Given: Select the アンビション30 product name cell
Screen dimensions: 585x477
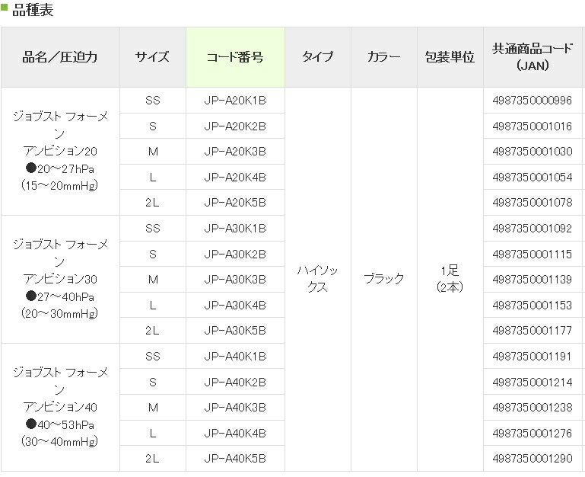Looking at the screenshot, I should [x=60, y=279].
